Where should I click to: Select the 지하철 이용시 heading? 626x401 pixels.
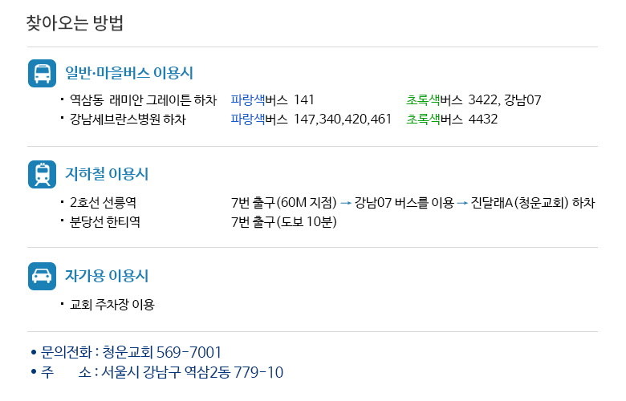pos(107,174)
